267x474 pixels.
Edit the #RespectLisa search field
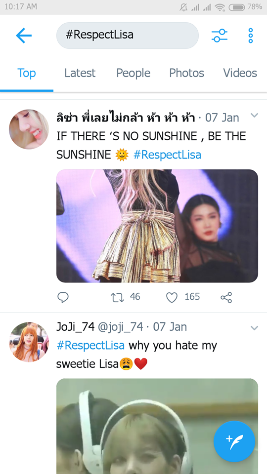coord(128,36)
